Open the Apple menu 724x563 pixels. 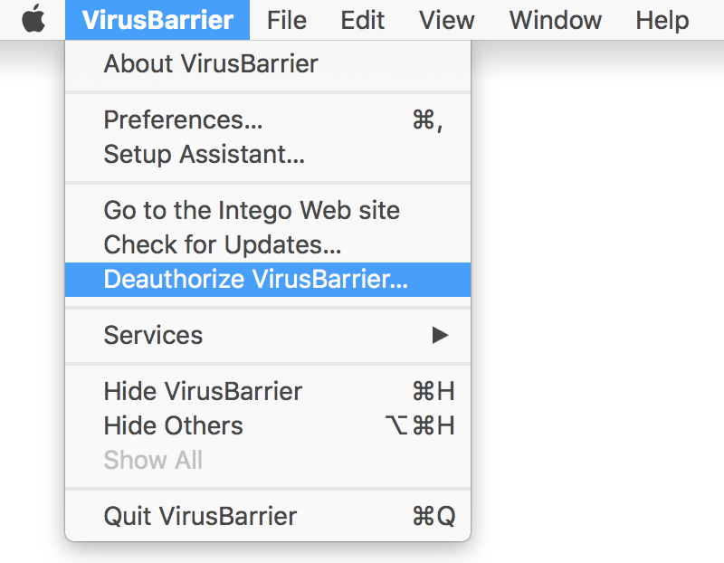(33, 20)
